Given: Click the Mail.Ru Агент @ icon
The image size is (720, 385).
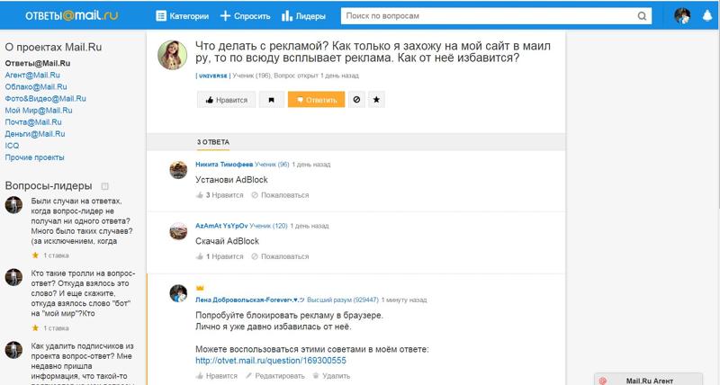Looking at the screenshot, I should tap(603, 381).
